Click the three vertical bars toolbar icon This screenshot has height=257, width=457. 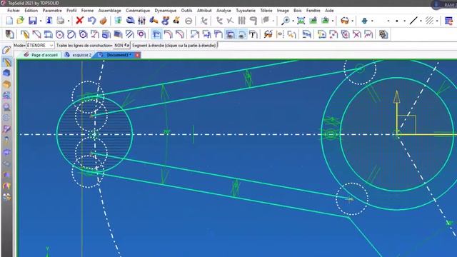point(241,21)
